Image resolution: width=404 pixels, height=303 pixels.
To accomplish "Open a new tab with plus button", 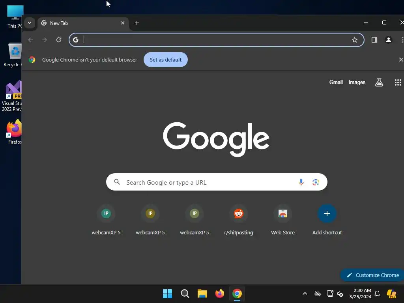I will 137,23.
